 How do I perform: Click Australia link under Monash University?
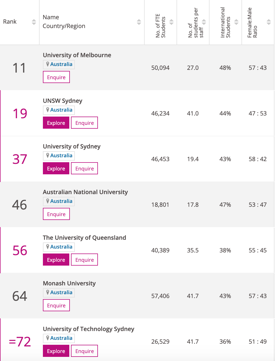tap(61, 292)
